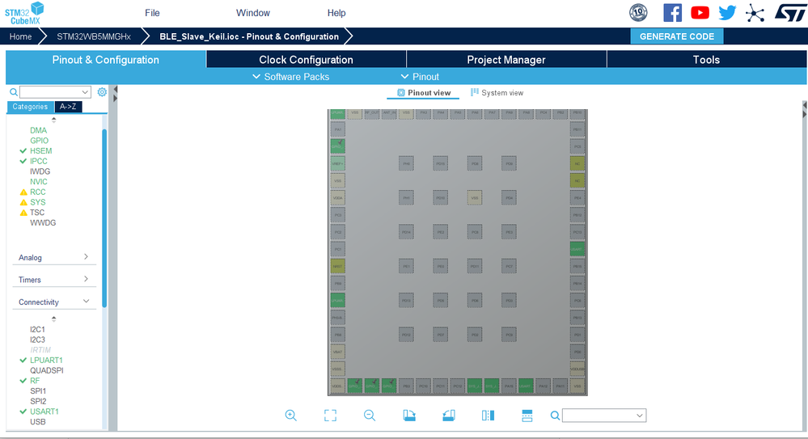Flip the chip horizontally icon
808x439 pixels.
pyautogui.click(x=488, y=416)
